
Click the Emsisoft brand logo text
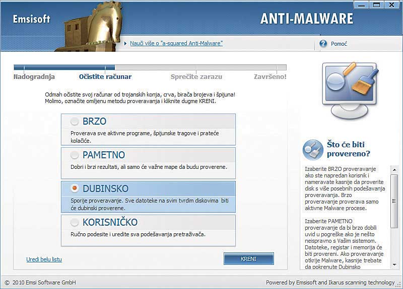(32, 19)
